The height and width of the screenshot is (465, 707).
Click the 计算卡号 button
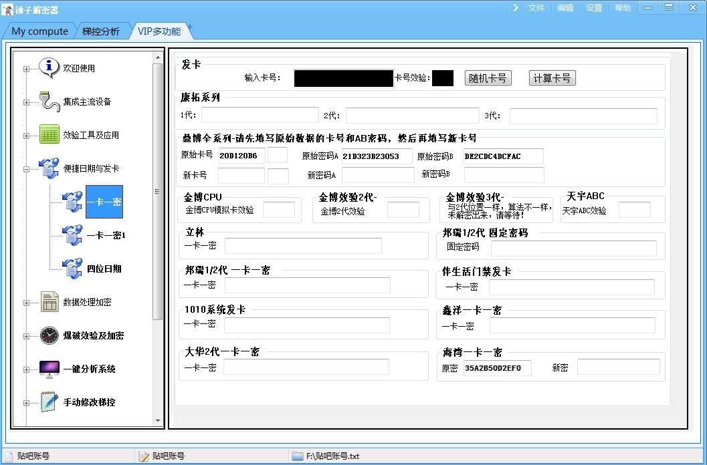coord(552,78)
